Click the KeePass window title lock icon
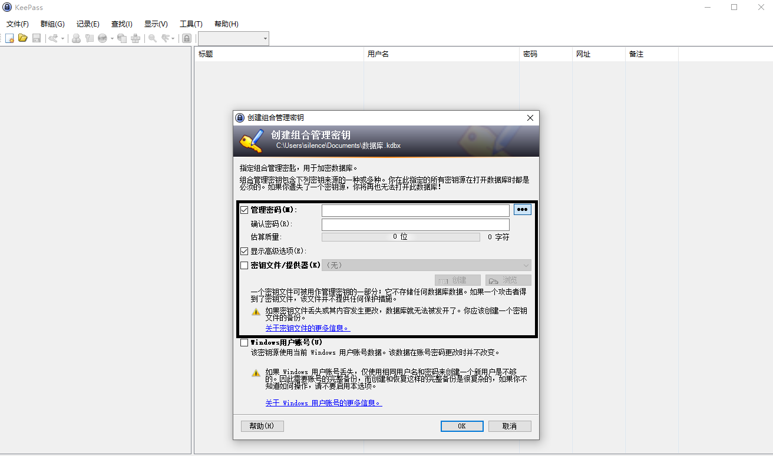Screen dimensions: 773x456 (6, 7)
